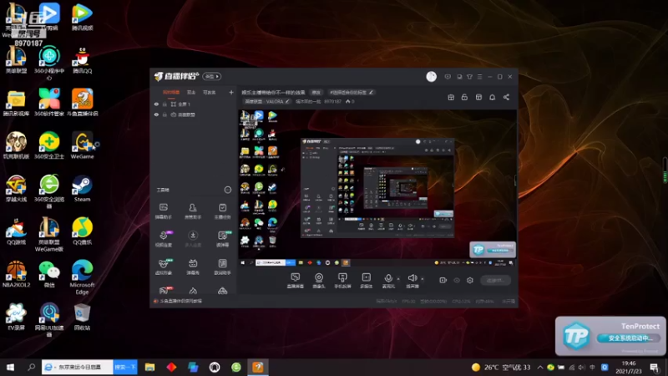Image resolution: width=668 pixels, height=376 pixels.
Task: Open the bell notification icon
Action: pyautogui.click(x=492, y=97)
